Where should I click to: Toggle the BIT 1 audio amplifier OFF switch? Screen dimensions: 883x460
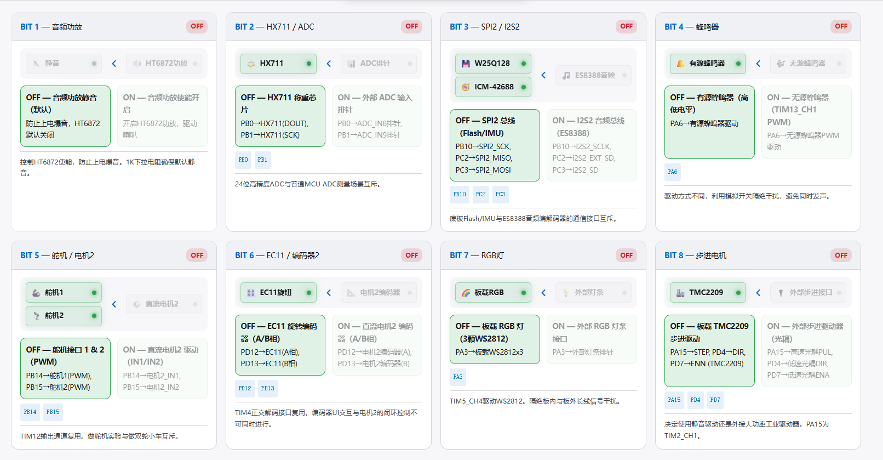[197, 26]
